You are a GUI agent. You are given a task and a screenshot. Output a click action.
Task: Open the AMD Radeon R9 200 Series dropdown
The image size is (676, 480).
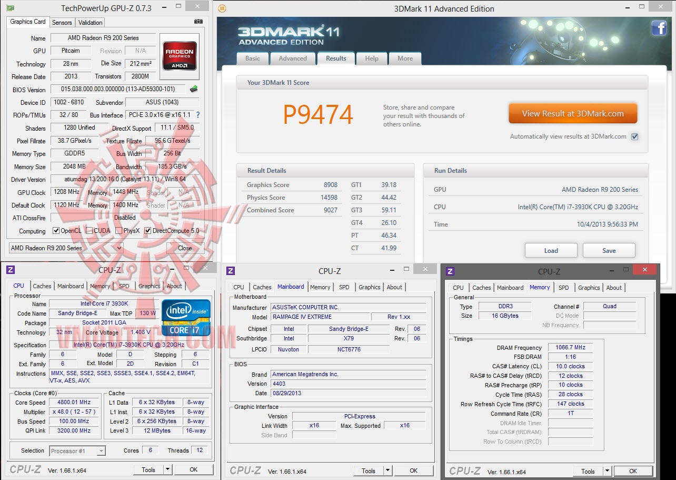(66, 248)
